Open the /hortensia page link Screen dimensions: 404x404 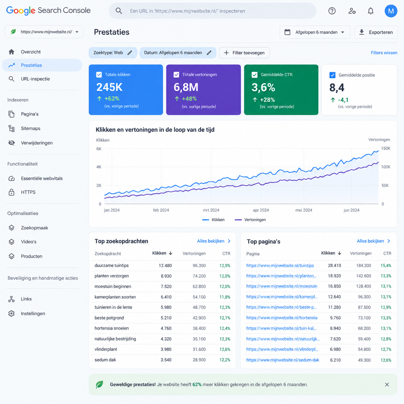pyautogui.click(x=282, y=318)
